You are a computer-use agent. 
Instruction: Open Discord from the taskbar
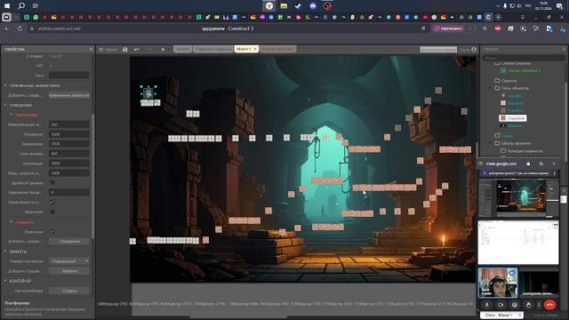pos(313,6)
